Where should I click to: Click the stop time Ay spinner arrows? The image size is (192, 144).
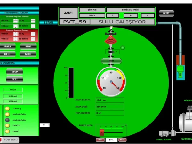pyautogui.click(x=33, y=34)
